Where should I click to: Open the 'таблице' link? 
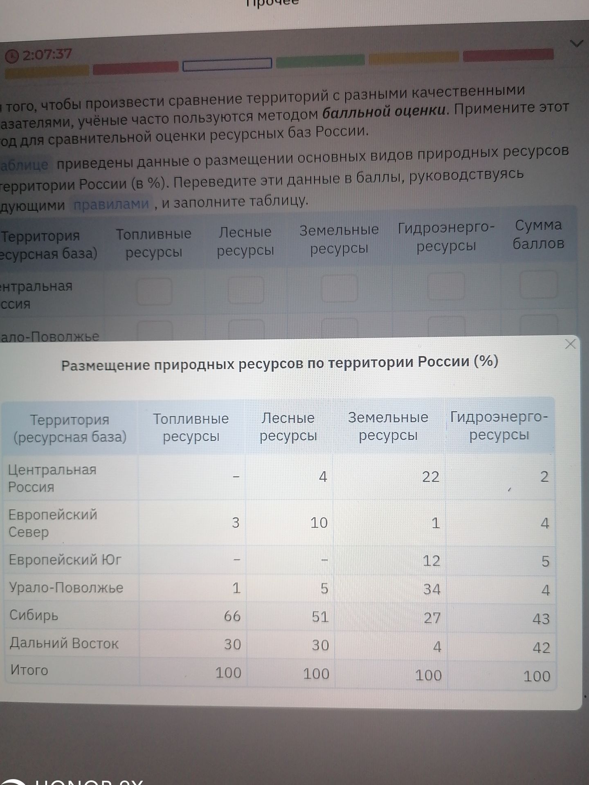24,164
